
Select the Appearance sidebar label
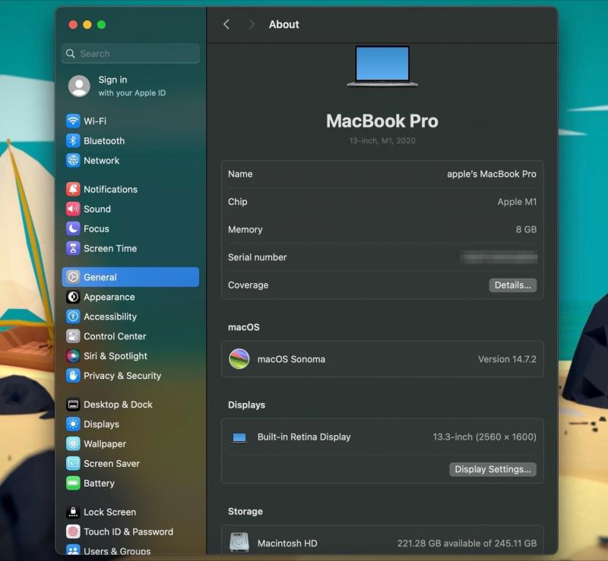pos(109,297)
